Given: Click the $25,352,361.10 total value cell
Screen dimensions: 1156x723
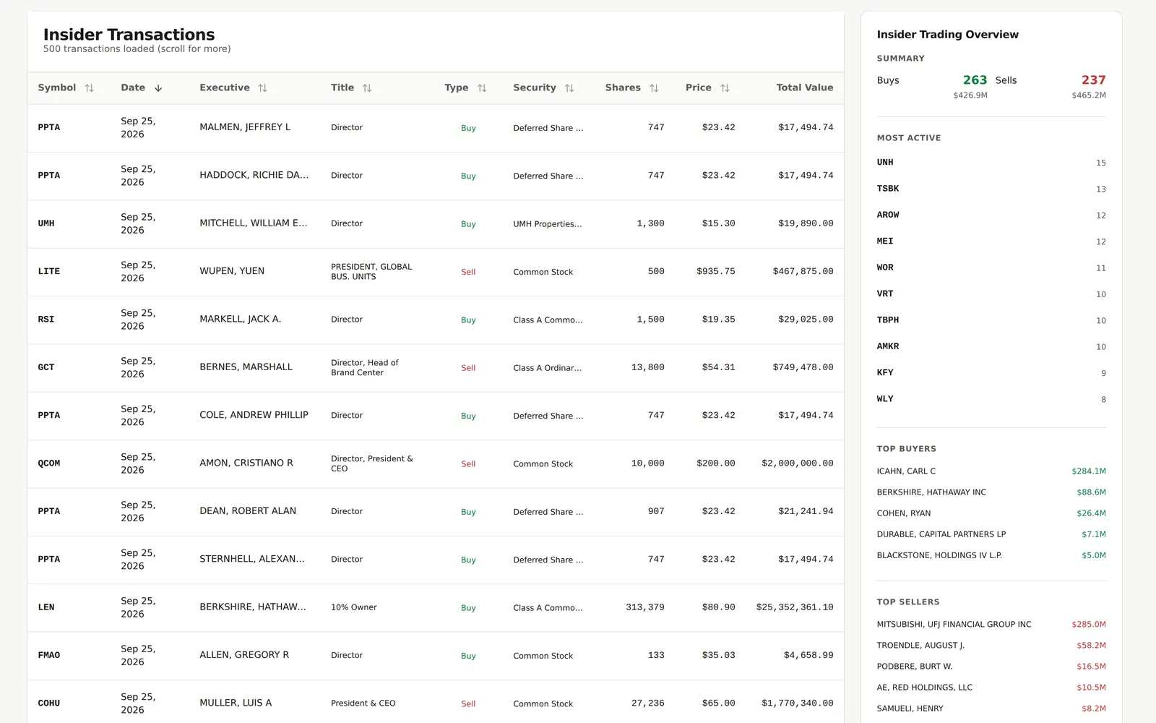Looking at the screenshot, I should click(795, 607).
